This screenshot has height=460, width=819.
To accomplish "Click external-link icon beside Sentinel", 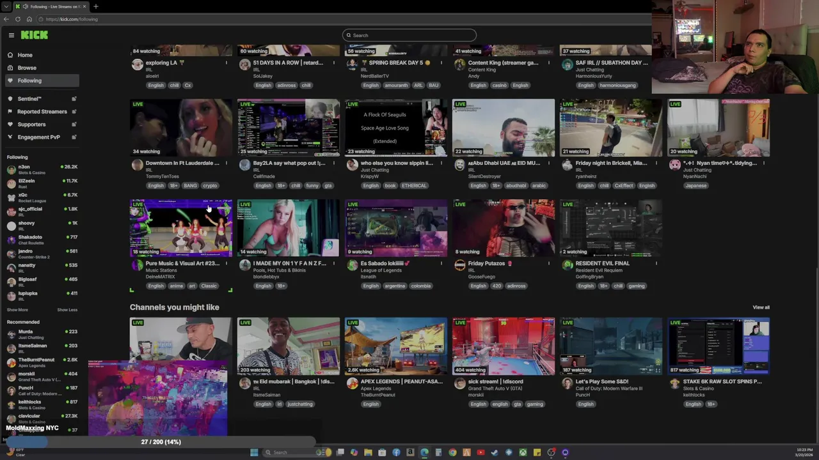I will [x=74, y=99].
